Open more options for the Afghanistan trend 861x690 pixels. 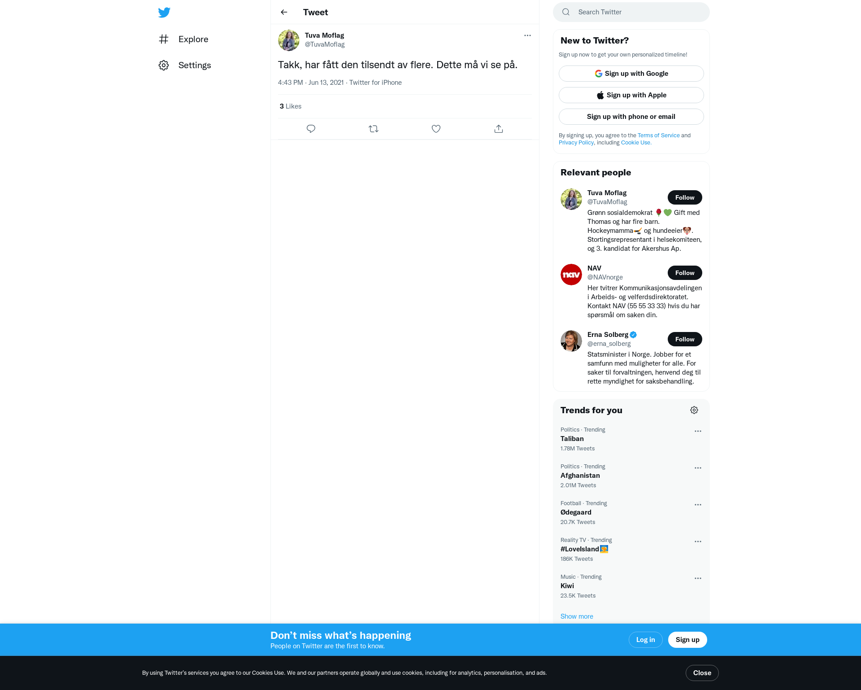[698, 468]
